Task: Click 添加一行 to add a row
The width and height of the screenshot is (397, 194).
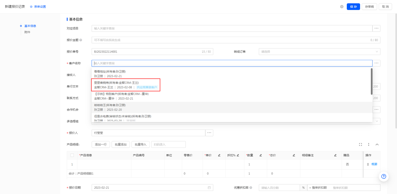Action: (101, 144)
